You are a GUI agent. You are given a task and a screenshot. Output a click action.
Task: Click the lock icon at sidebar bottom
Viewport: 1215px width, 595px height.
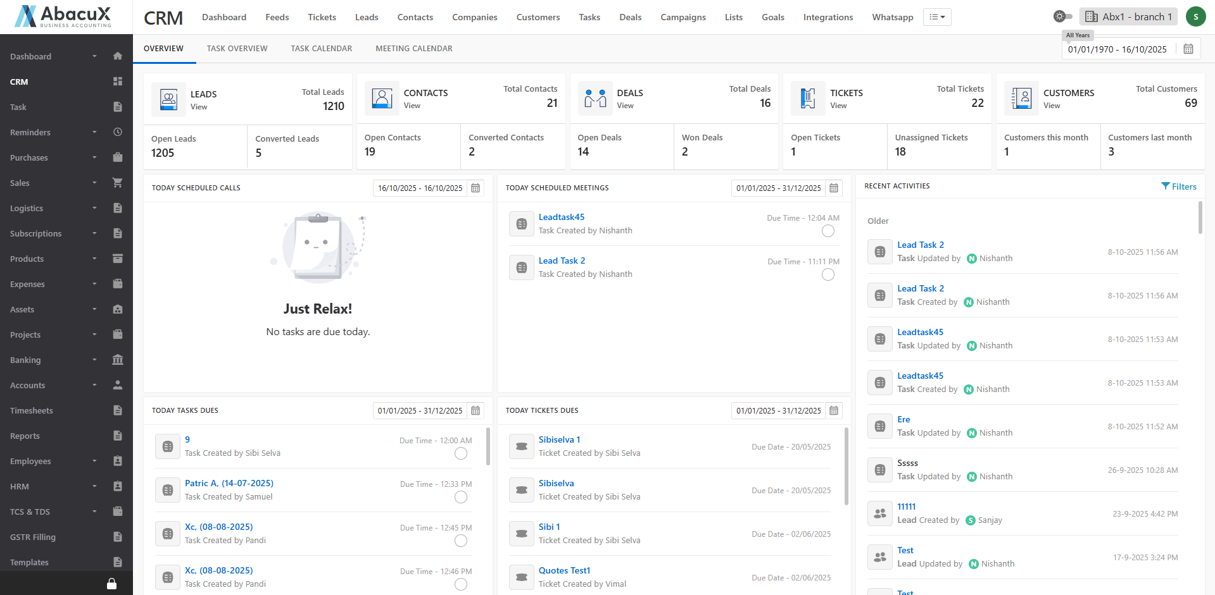pos(111,584)
